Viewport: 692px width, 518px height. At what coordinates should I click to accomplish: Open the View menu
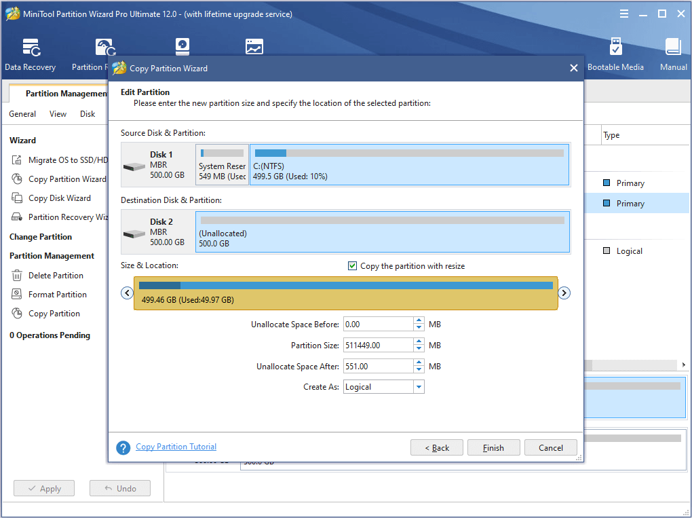[58, 114]
